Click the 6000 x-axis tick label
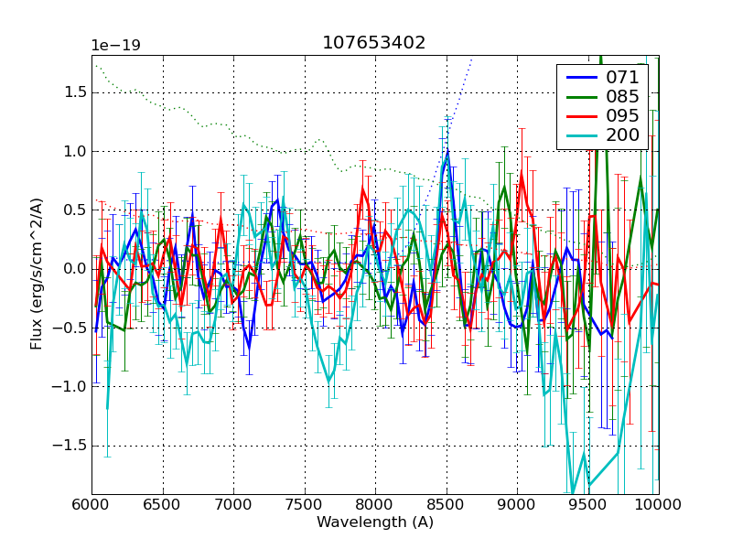This screenshot has width=732, height=549. pos(91,505)
